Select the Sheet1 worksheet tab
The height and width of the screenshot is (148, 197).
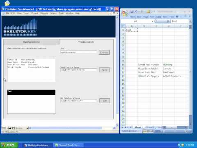138,127
